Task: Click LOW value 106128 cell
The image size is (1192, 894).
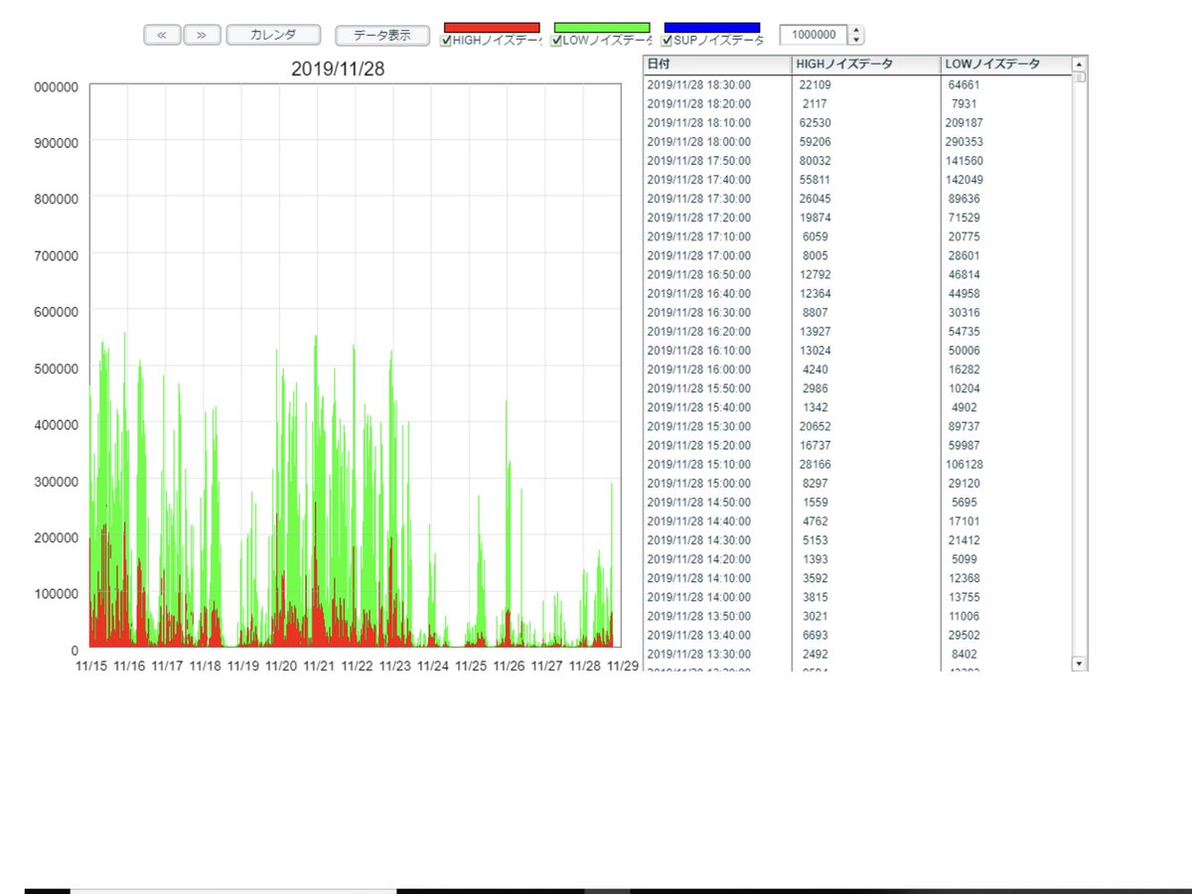Action: click(x=1006, y=464)
